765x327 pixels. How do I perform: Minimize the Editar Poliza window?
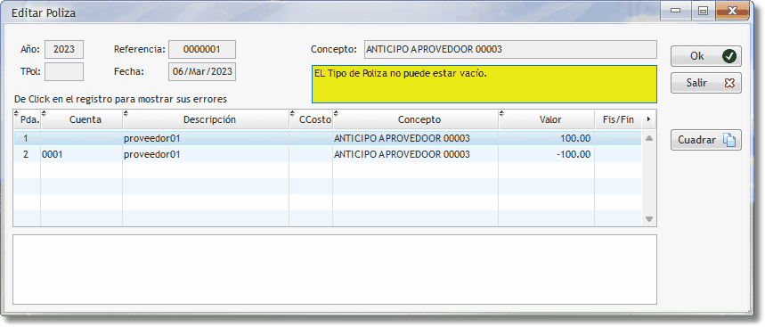point(676,11)
